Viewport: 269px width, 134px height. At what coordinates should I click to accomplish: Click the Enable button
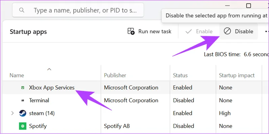pos(199,31)
